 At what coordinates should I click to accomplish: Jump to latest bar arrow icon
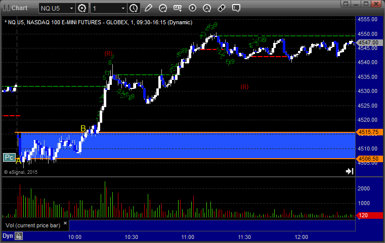pyautogui.click(x=350, y=171)
